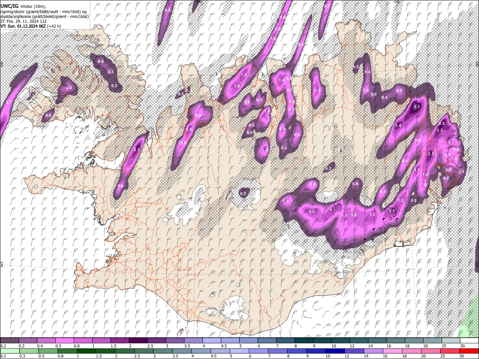
Task: Select the '30' label in the upper legend row
Action: [463, 346]
